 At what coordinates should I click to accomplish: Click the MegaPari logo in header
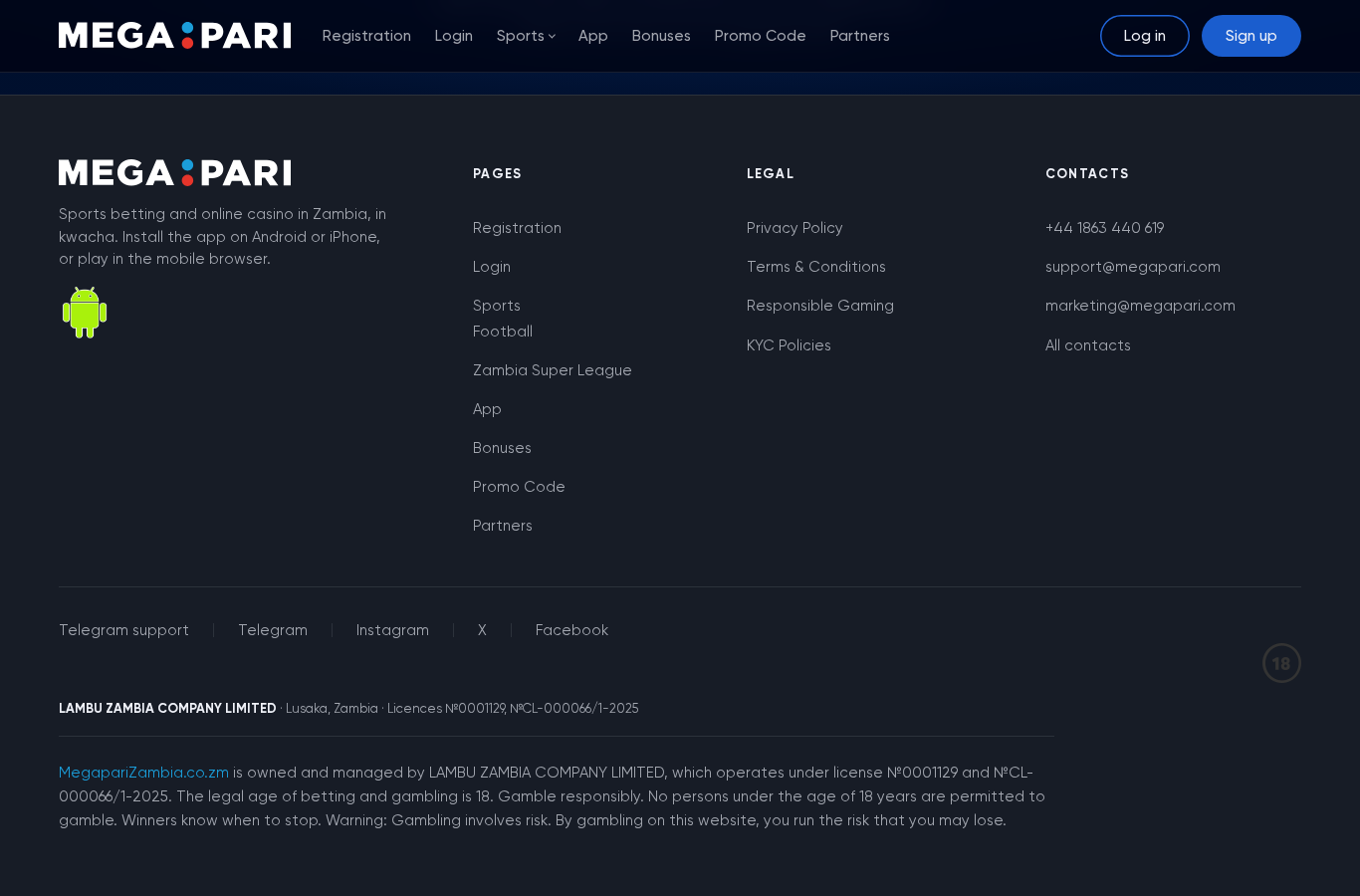[175, 36]
